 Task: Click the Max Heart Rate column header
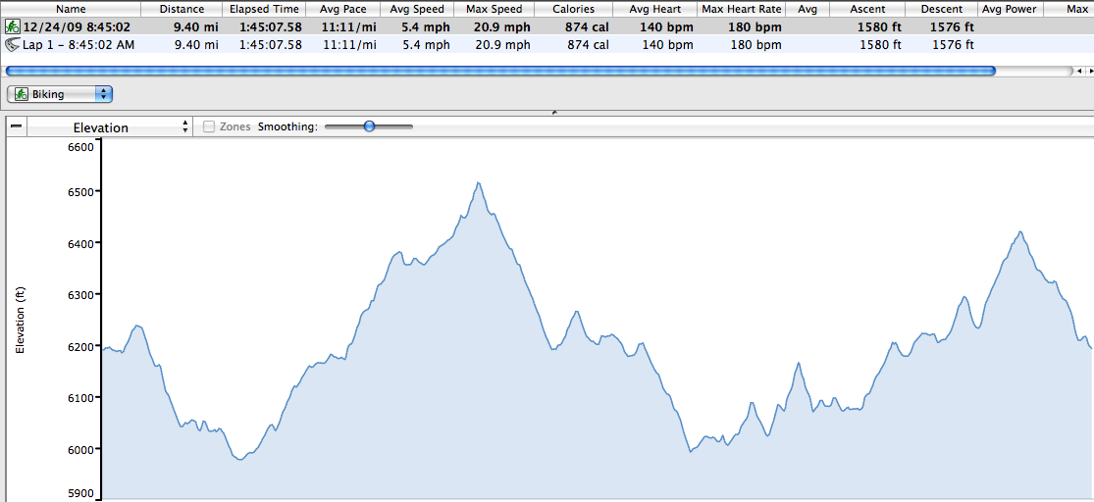742,9
